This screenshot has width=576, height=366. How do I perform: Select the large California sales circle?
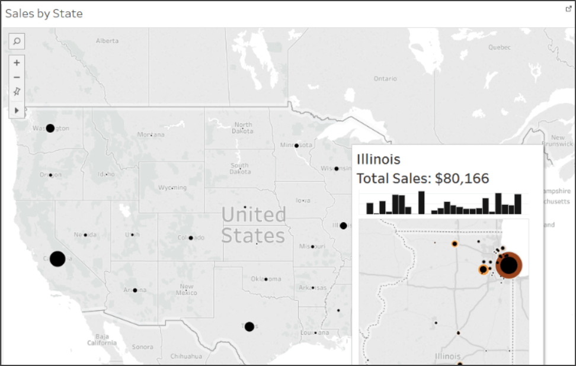tap(57, 259)
